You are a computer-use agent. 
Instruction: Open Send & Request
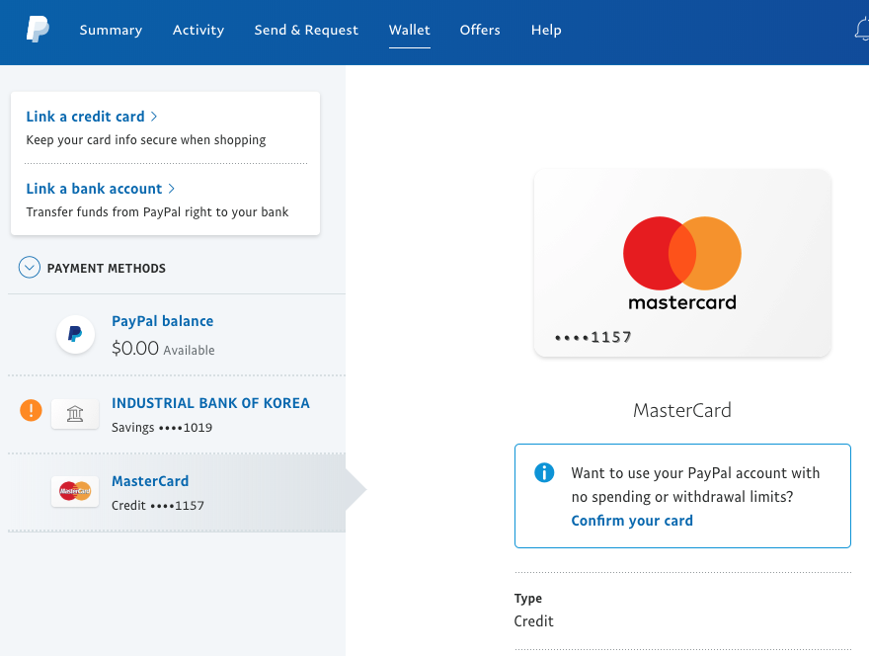point(306,30)
